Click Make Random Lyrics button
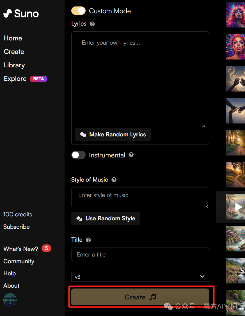245x316 pixels. (x=113, y=134)
